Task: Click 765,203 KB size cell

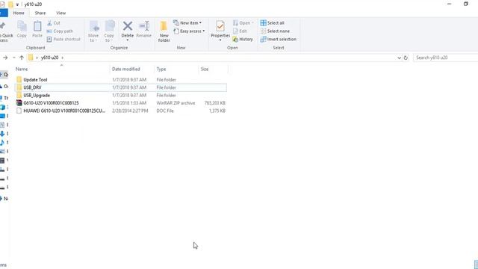Action: pyautogui.click(x=215, y=103)
